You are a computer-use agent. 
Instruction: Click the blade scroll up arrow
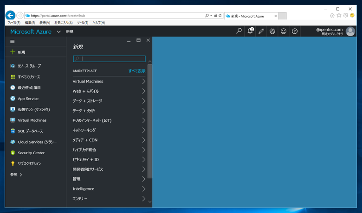[150, 62]
